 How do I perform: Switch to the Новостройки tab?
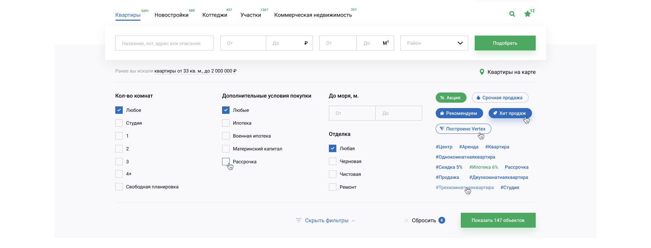pyautogui.click(x=171, y=15)
